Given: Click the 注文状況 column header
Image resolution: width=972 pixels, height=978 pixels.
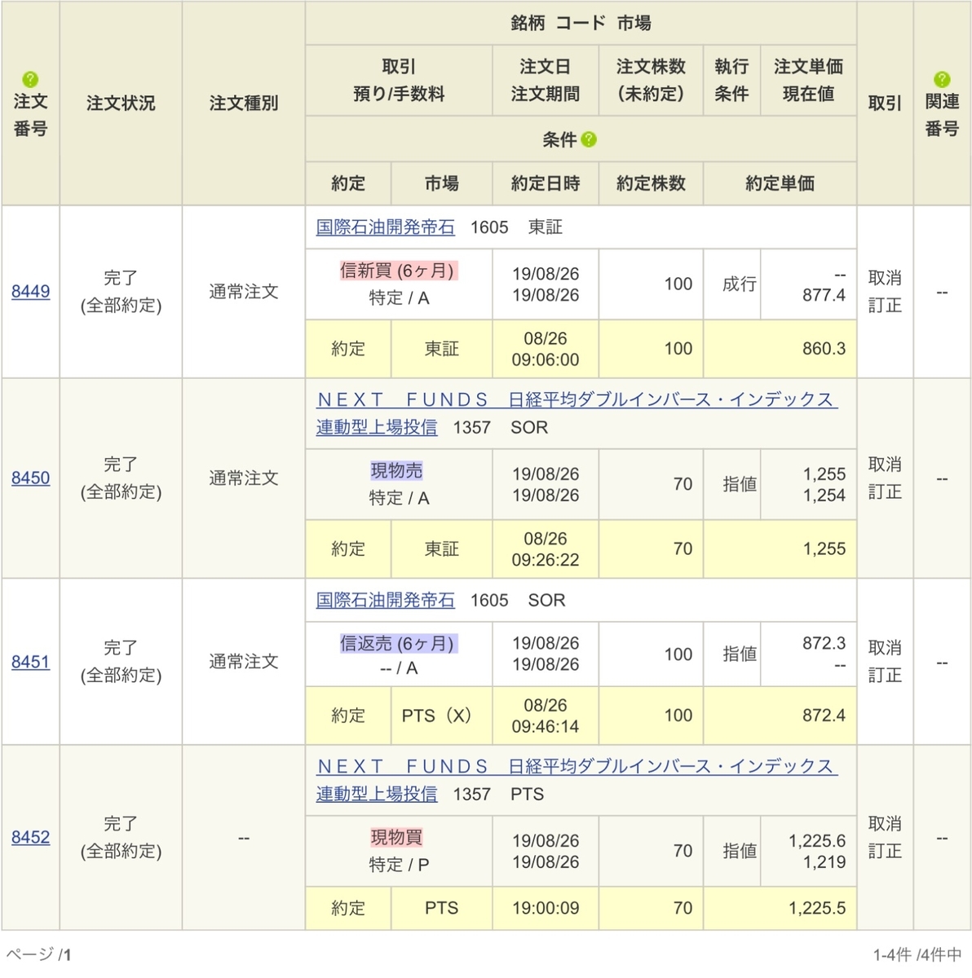Looking at the screenshot, I should click(121, 104).
